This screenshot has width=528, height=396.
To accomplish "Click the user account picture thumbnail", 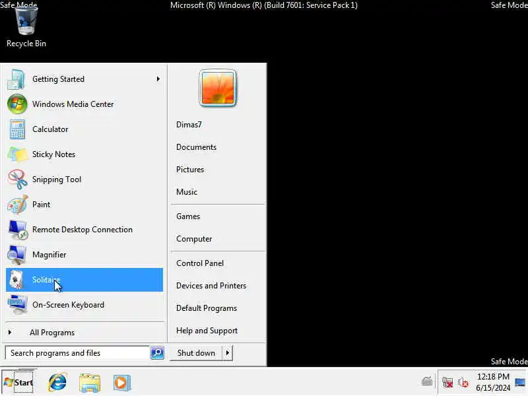I will [x=218, y=88].
